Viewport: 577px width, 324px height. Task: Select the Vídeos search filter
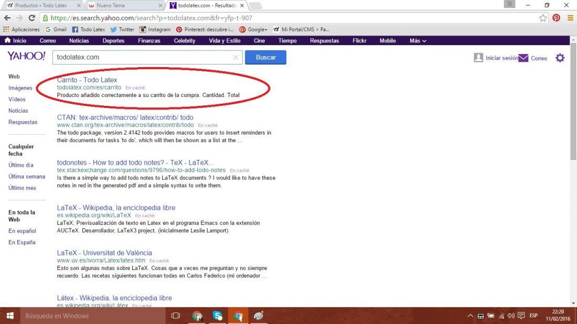tap(17, 99)
